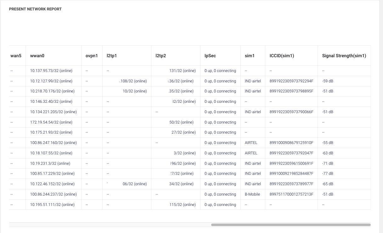383x233 pixels.
Task: Click the -59 dB signal strength value
Action: click(x=328, y=81)
